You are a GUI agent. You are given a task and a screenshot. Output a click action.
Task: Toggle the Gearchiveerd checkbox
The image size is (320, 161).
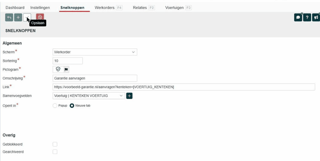[55, 152]
